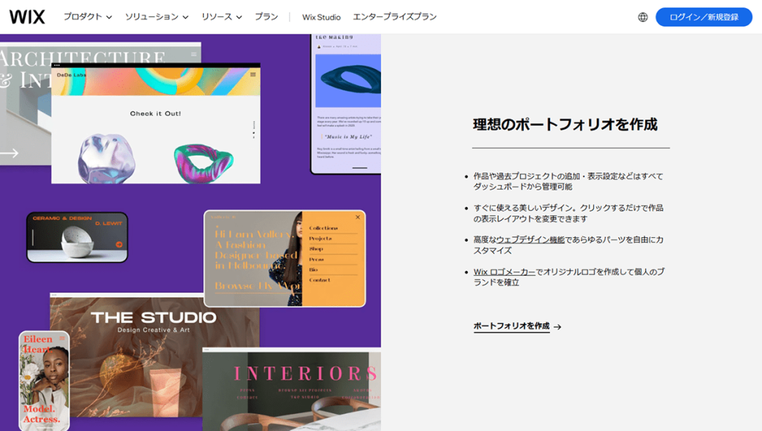Expand the プロダクト dropdown
This screenshot has height=431, width=762.
(87, 16)
